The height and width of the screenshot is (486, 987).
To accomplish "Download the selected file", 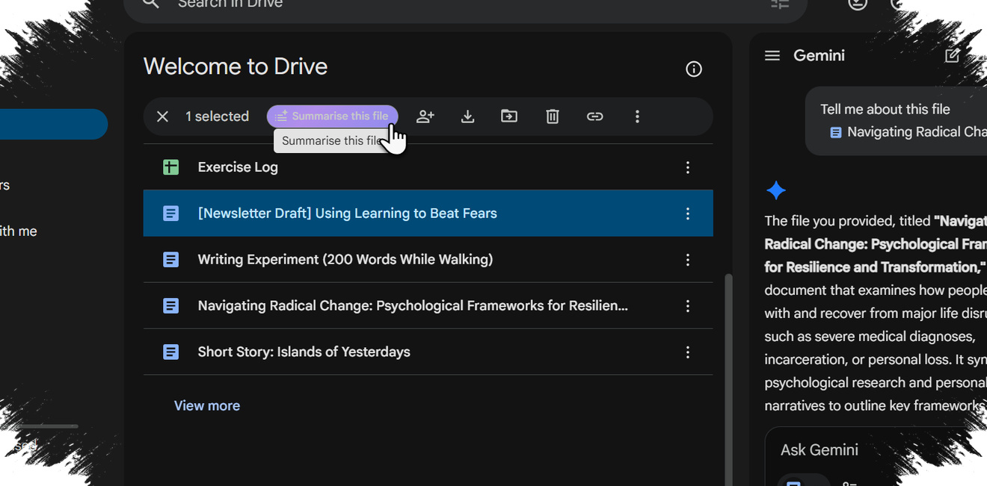I will coord(467,116).
